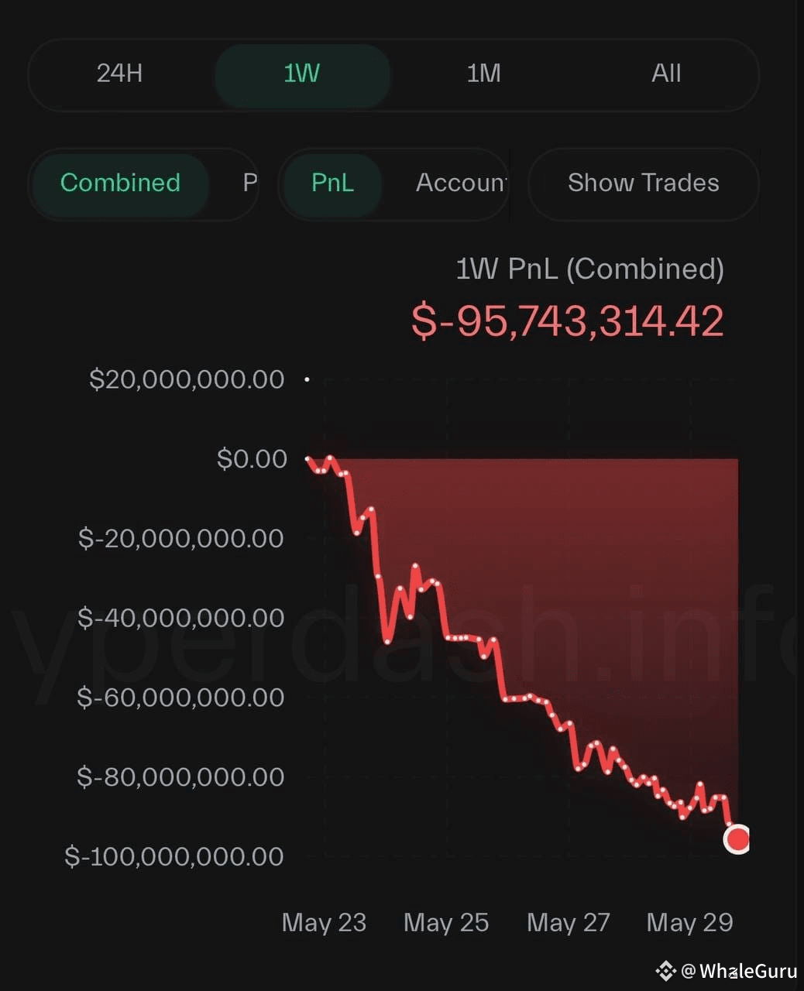This screenshot has width=804, height=991.
Task: Switch chart to Account value
Action: click(461, 183)
